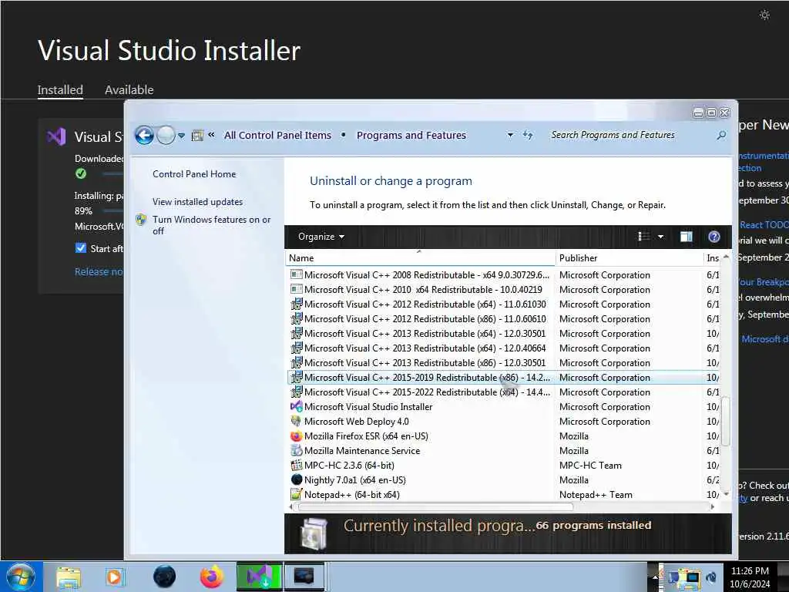
Task: Click the Visual Studio product logo icon
Action: click(56, 136)
